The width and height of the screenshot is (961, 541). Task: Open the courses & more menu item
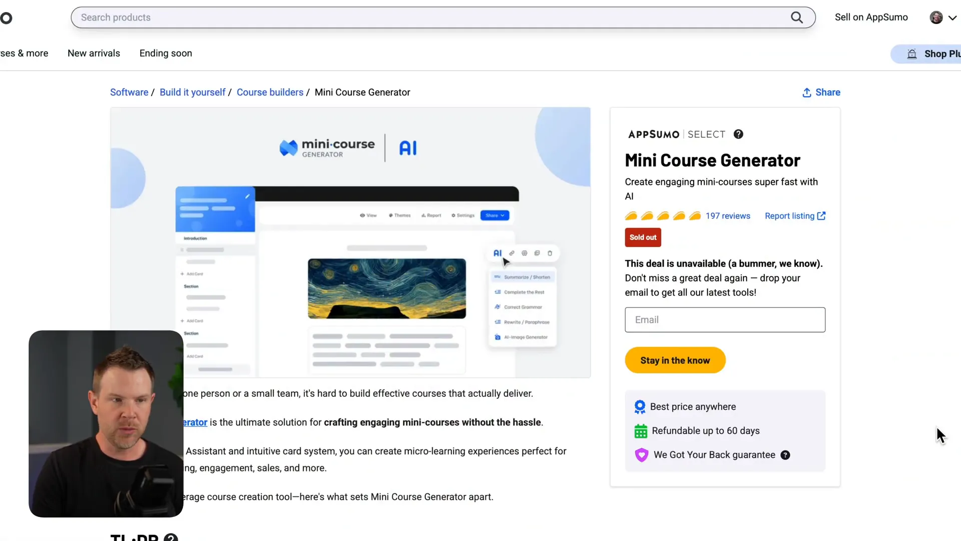click(x=24, y=53)
